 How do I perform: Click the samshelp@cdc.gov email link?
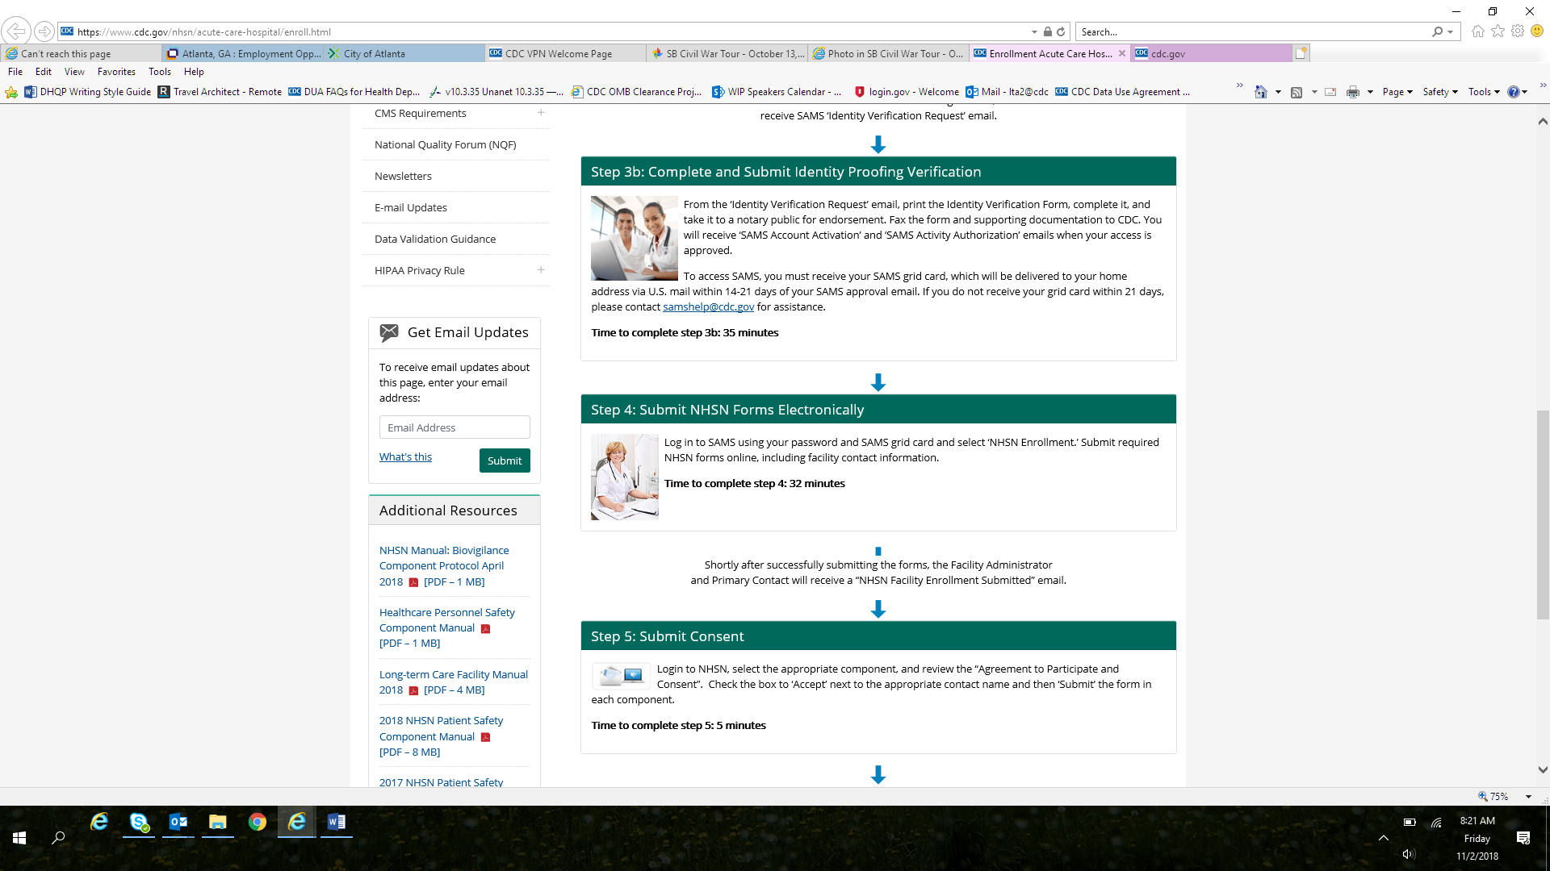(708, 307)
